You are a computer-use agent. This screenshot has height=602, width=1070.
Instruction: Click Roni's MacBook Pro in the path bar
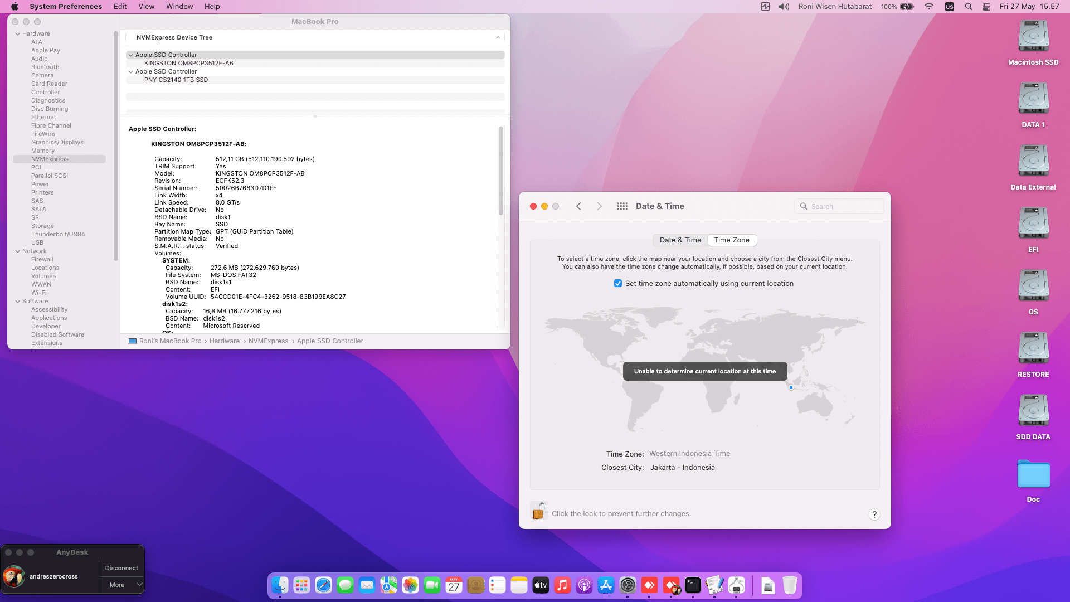point(171,341)
